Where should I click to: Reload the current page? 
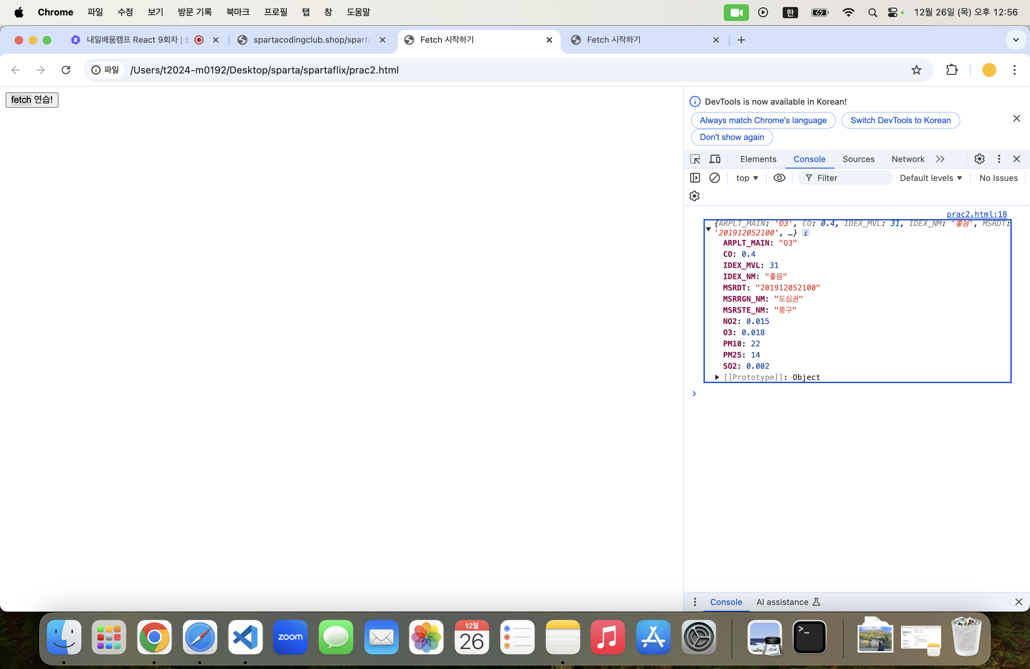pos(66,70)
